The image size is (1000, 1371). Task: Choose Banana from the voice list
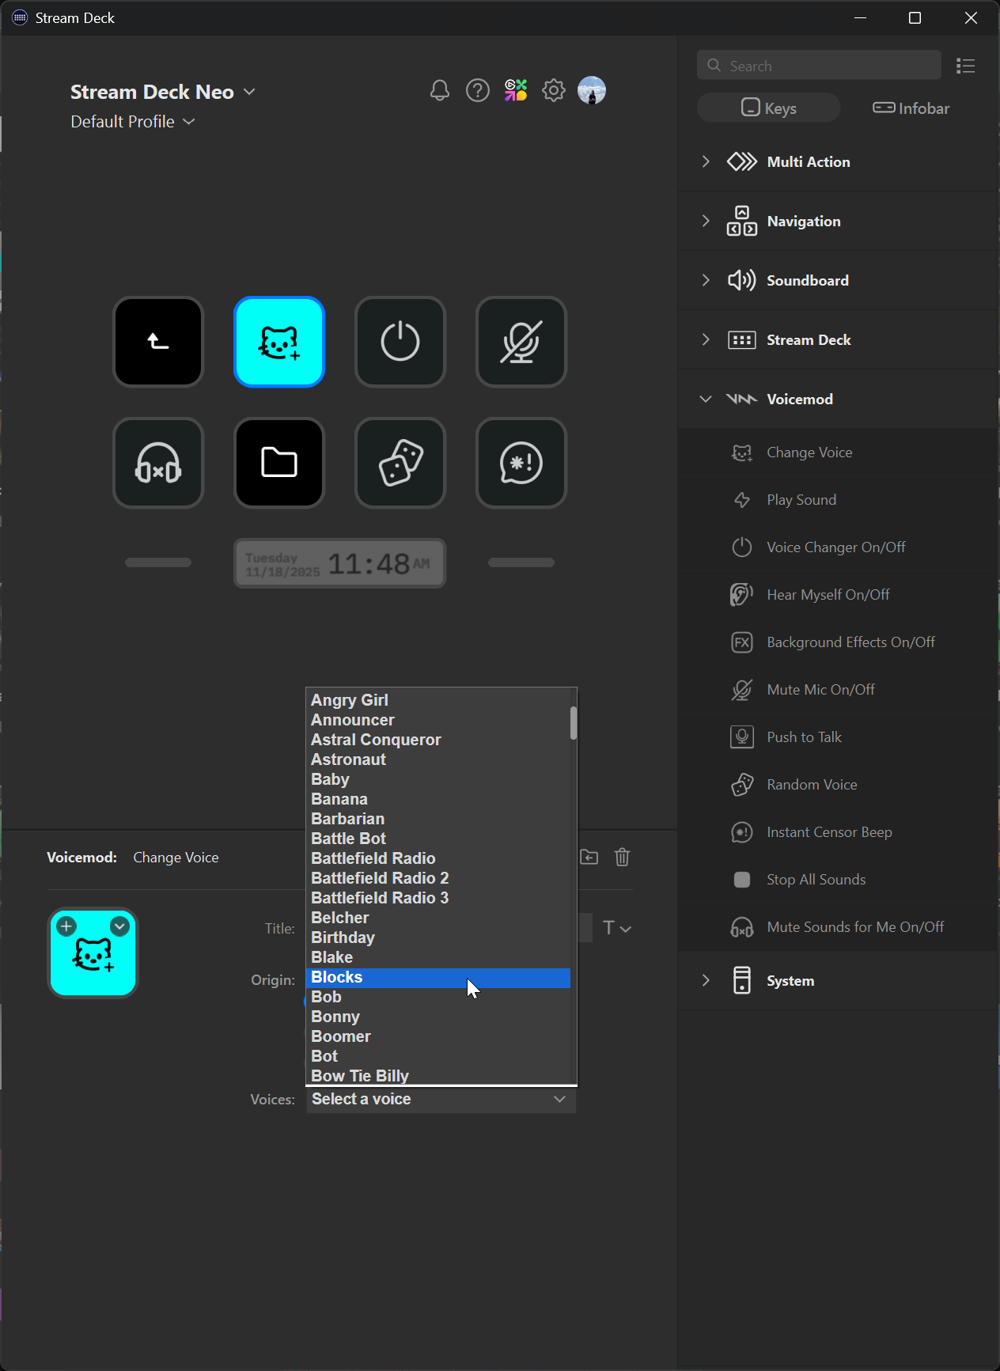tap(438, 800)
